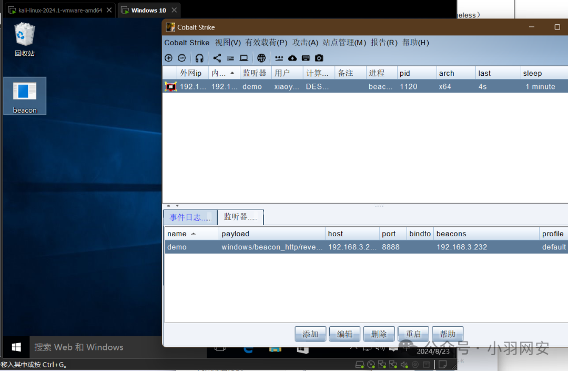
Task: Open the 视图(V) menu
Action: pyautogui.click(x=228, y=43)
